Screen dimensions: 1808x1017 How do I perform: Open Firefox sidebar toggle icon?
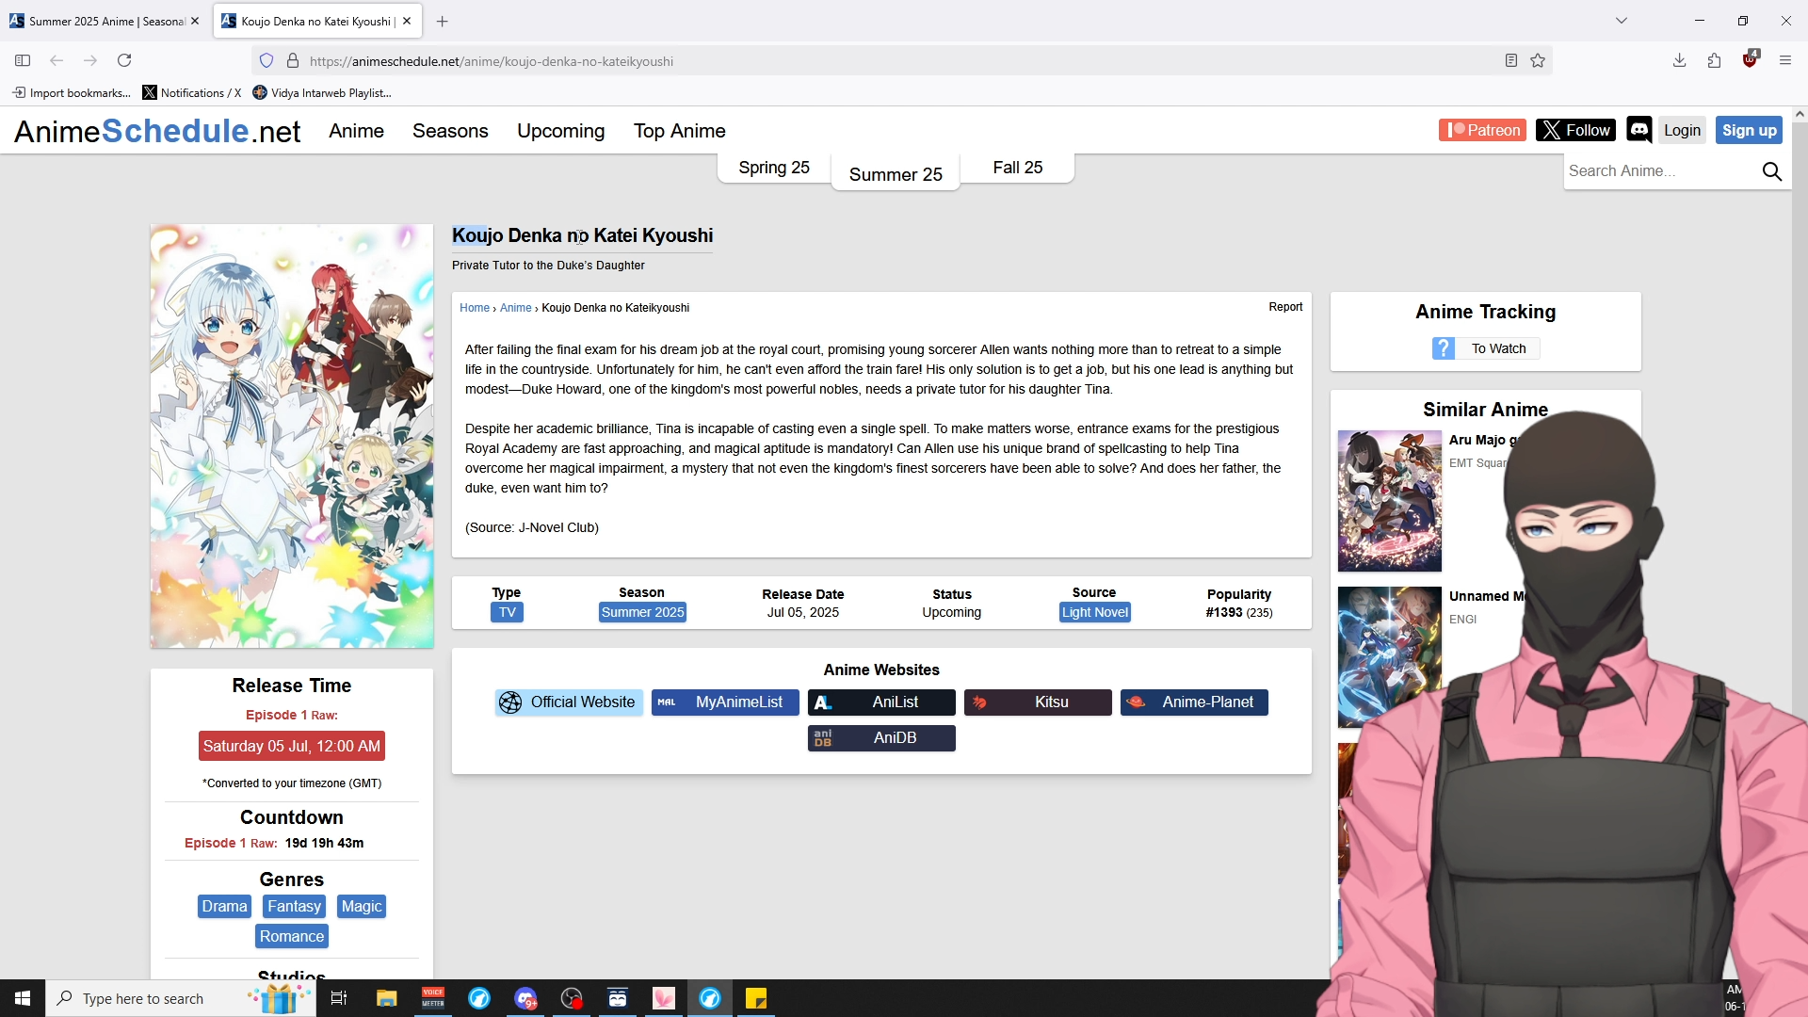coord(23,60)
